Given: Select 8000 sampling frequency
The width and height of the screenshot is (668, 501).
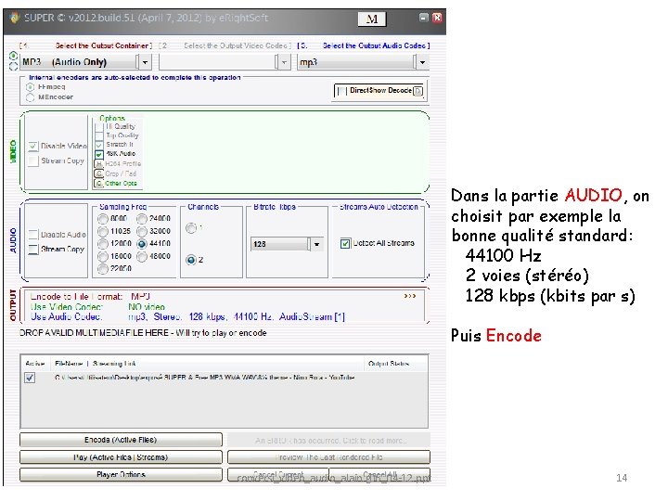Looking at the screenshot, I should pyautogui.click(x=103, y=219).
